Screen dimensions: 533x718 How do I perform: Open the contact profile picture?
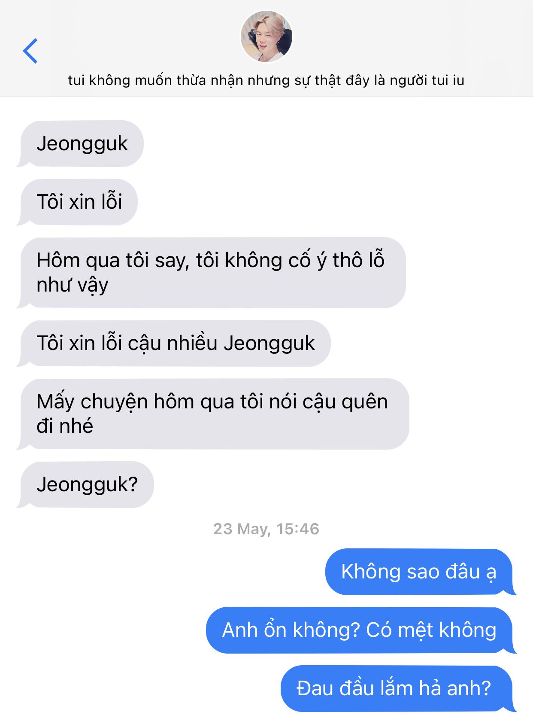coord(266,36)
